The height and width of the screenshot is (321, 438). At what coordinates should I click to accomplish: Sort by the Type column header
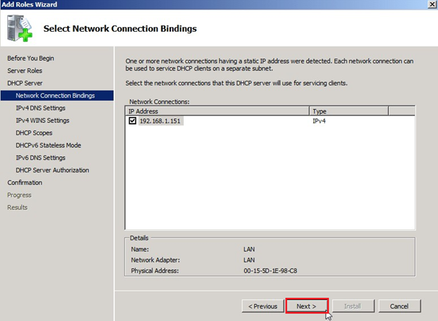349,111
